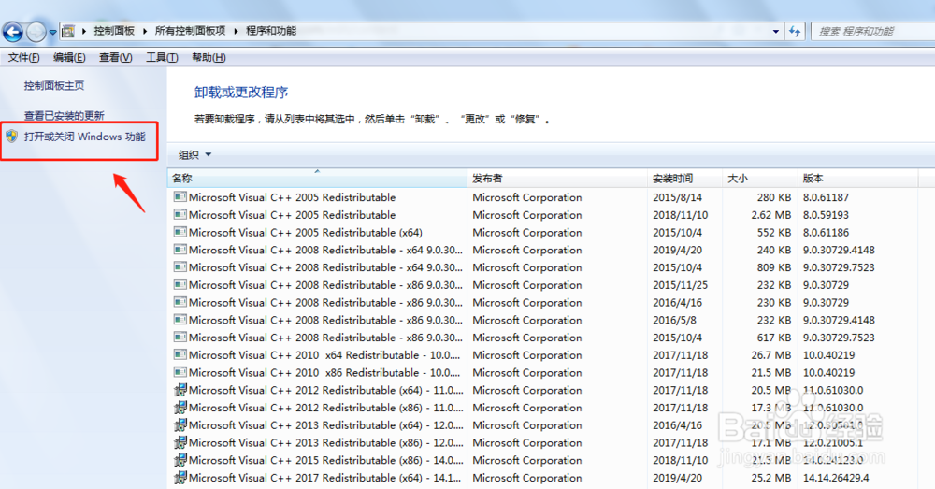Click icon of Visual C++ 2008 x86 row sized 617 KB
Image resolution: width=935 pixels, height=489 pixels.
180,337
